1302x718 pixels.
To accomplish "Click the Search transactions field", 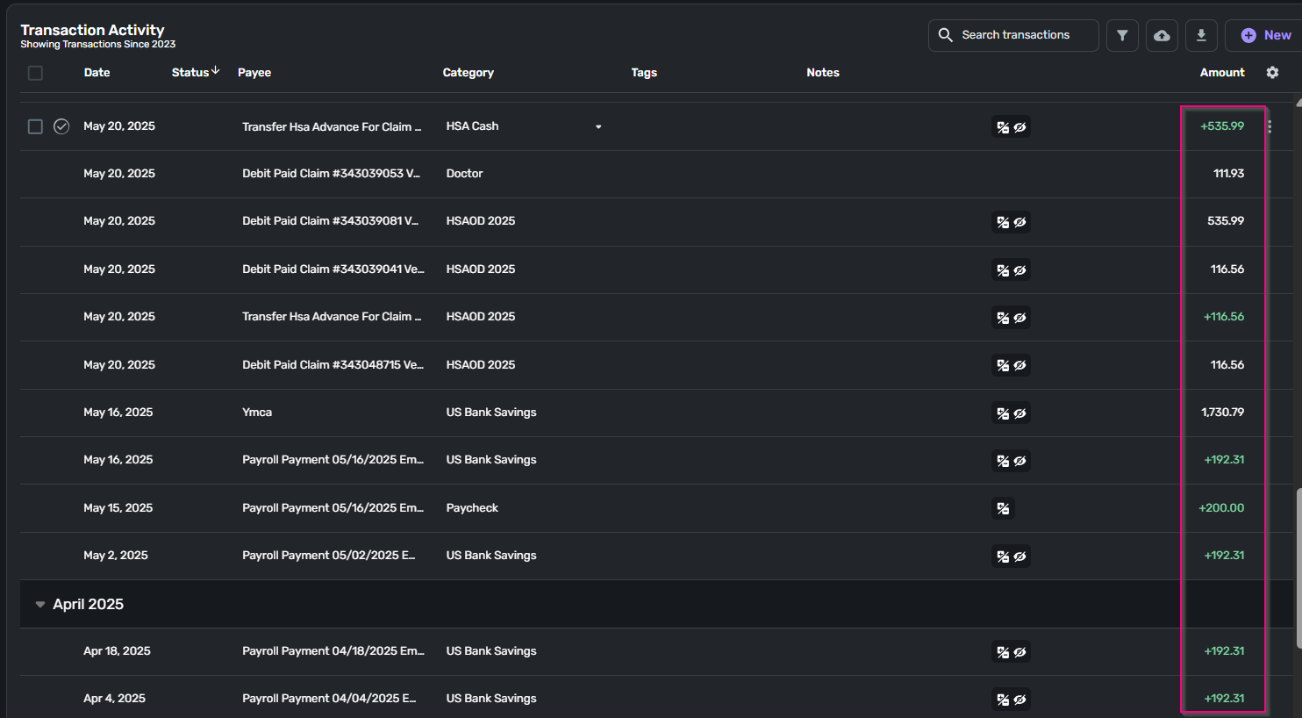I will coord(1015,35).
